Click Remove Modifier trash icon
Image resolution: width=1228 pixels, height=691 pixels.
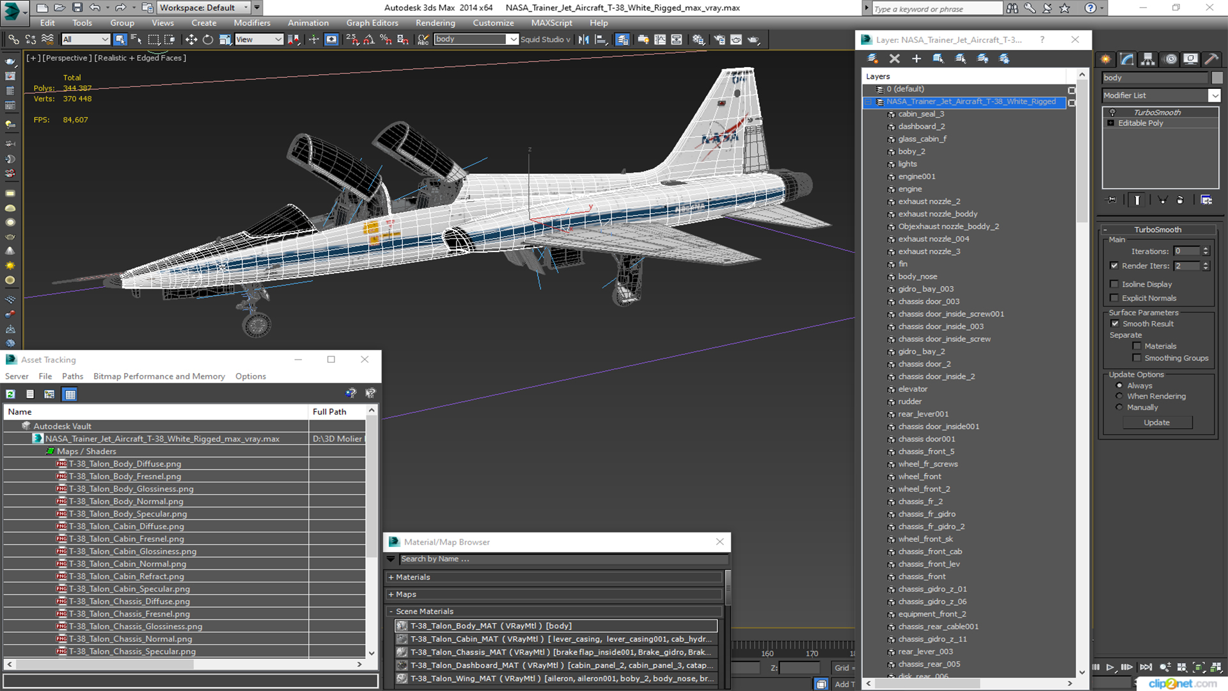(x=1180, y=200)
